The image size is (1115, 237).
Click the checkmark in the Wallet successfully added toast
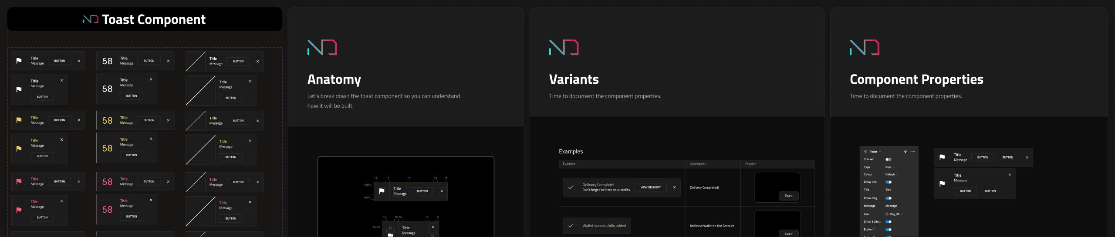(x=571, y=226)
